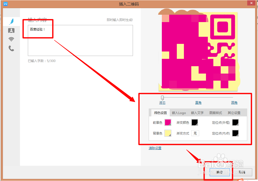Open the 其它设置 tab
This screenshot has height=181, width=258.
tap(234, 113)
